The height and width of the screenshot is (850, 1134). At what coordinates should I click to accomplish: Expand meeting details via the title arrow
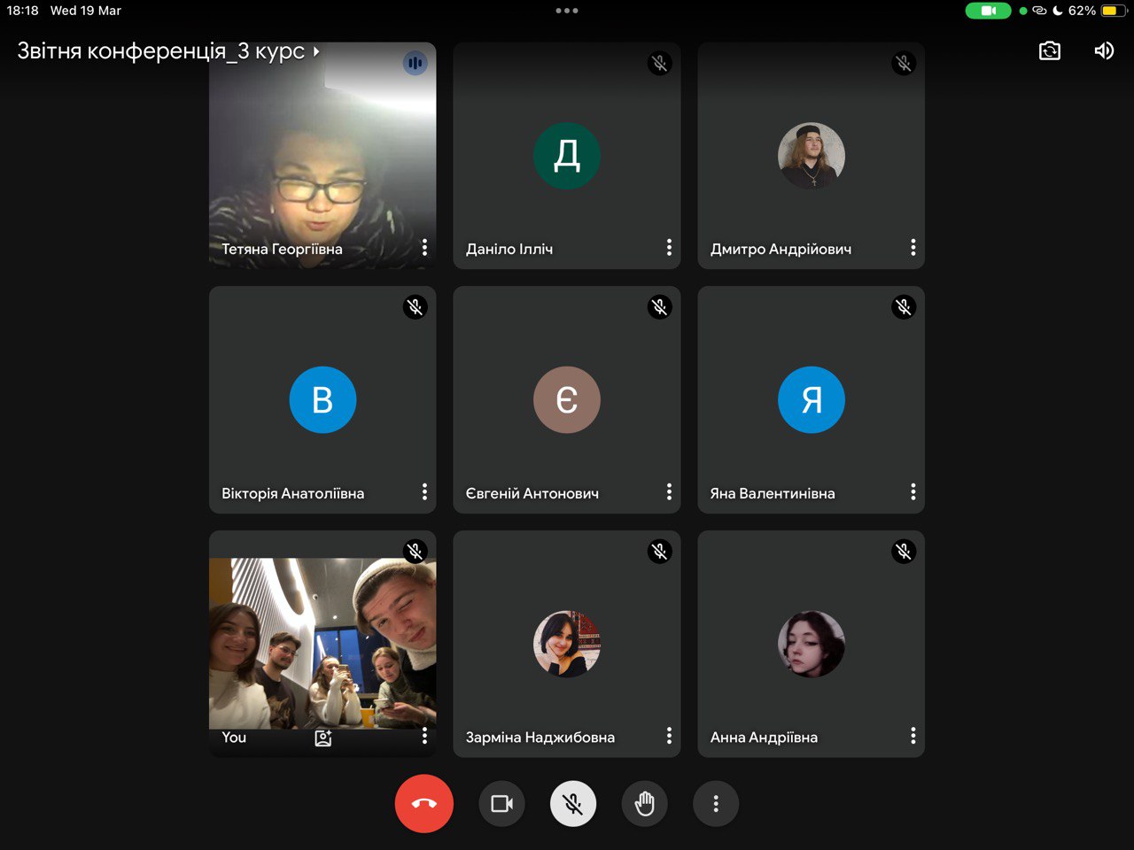click(x=316, y=51)
